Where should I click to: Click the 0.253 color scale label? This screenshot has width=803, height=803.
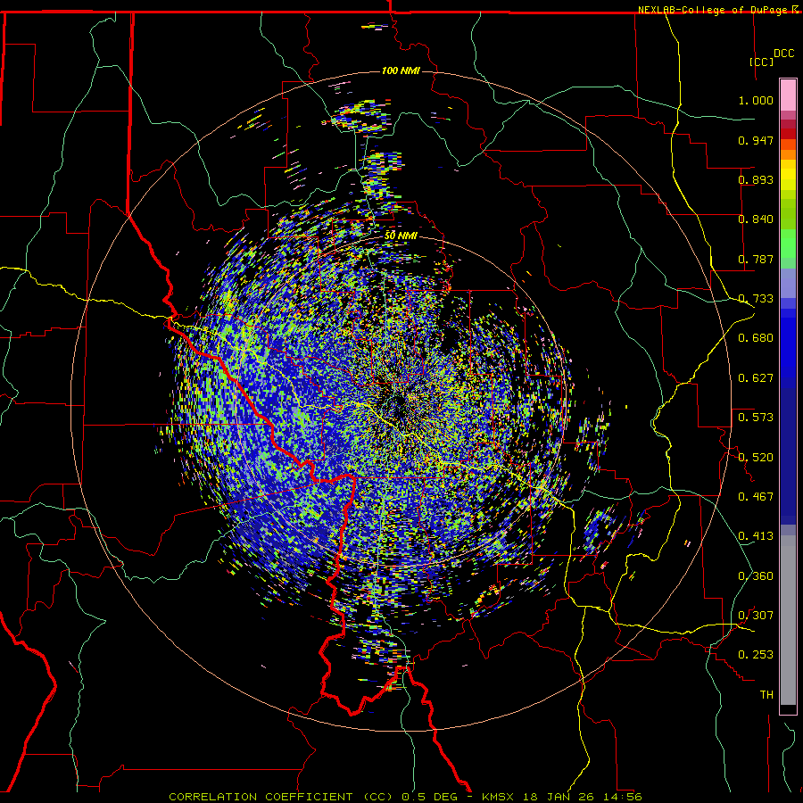(x=756, y=655)
